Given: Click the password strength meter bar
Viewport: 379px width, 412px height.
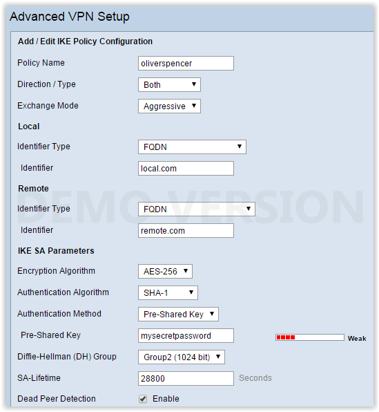Looking at the screenshot, I should click(310, 337).
